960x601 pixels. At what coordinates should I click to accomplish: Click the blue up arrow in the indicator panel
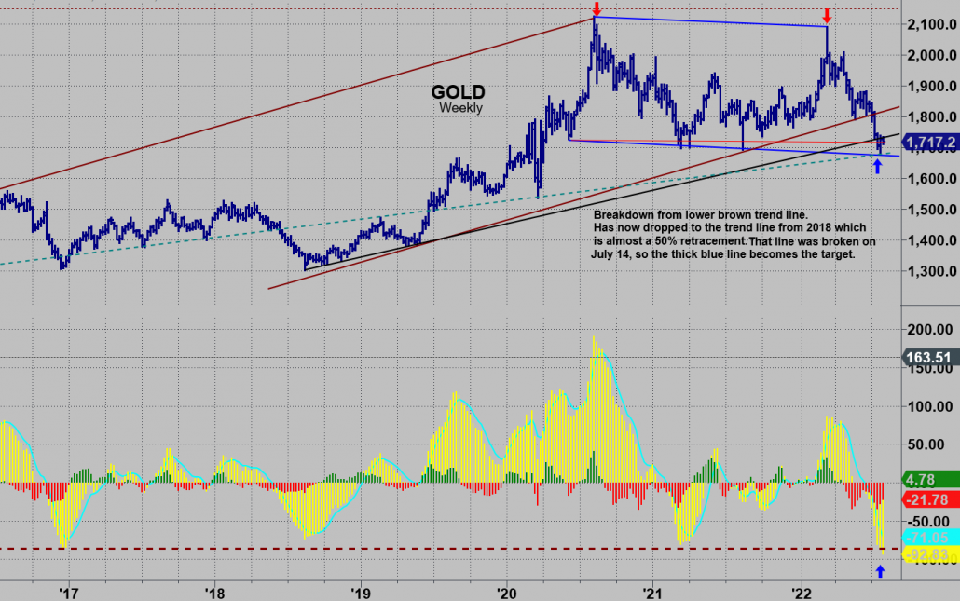click(882, 570)
